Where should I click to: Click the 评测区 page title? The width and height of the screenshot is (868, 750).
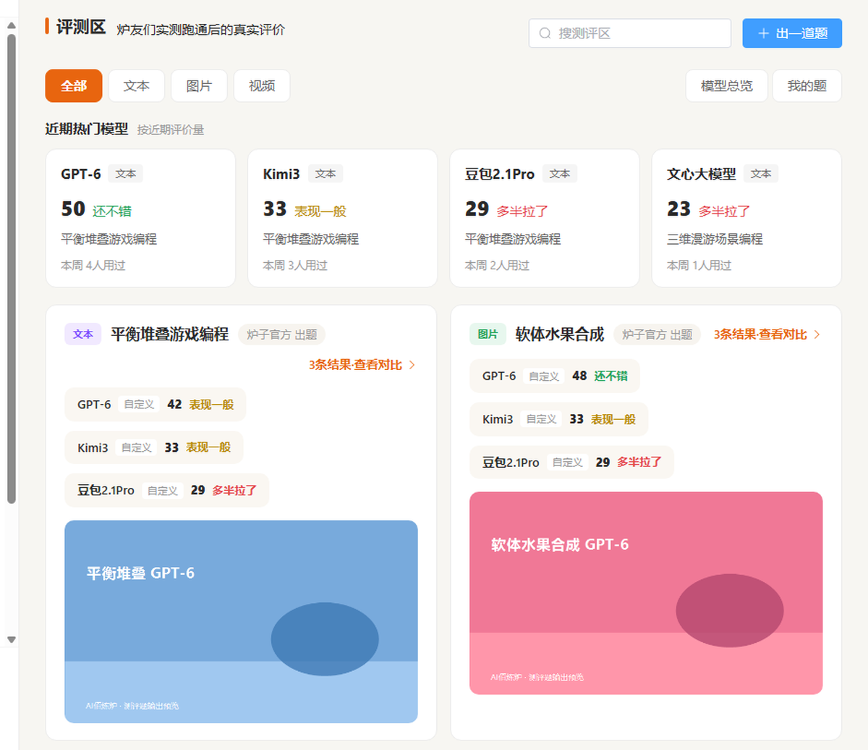(81, 28)
